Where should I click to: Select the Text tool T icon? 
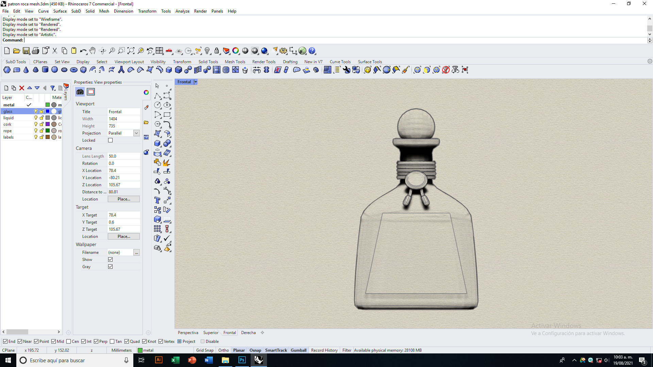click(x=157, y=200)
